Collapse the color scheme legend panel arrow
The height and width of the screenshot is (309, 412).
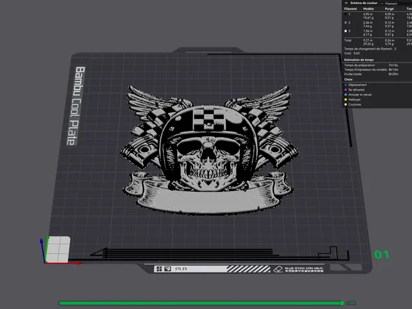click(346, 3)
